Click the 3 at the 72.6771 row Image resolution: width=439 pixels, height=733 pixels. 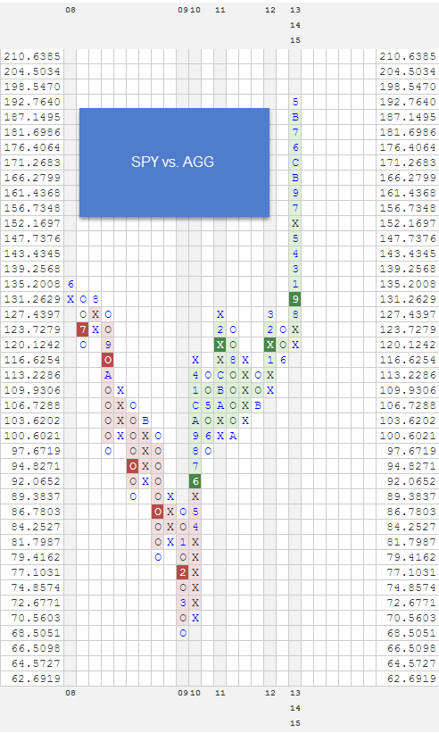(183, 603)
